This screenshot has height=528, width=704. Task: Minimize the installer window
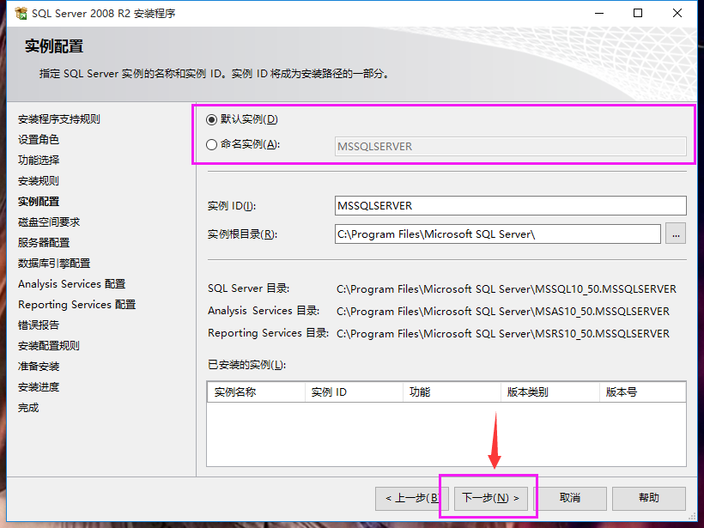tap(599, 13)
